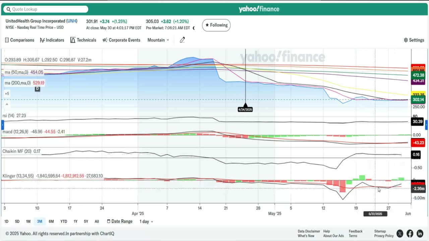Select the ma (200,ma,0) indicator label
This screenshot has height=241, width=429.
(x=24, y=83)
